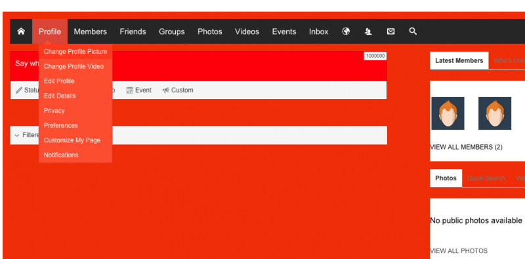
Task: Select Edit Profile from dropdown
Action: (x=75, y=81)
